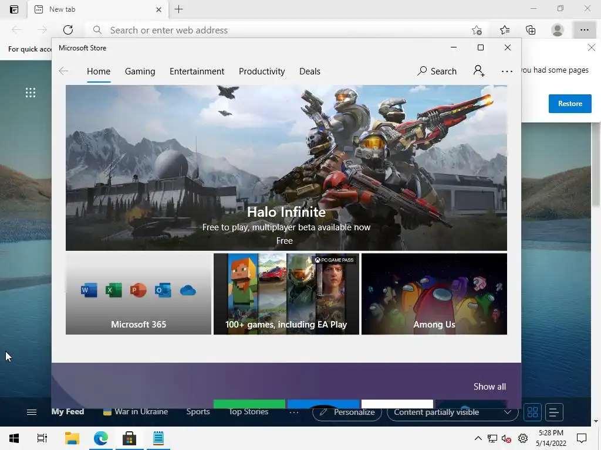Close the New tab in Edge
This screenshot has height=450, width=601.
[x=158, y=9]
